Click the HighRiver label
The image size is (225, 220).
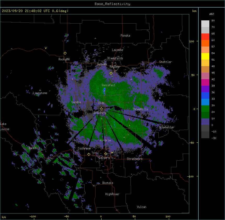click(x=112, y=194)
